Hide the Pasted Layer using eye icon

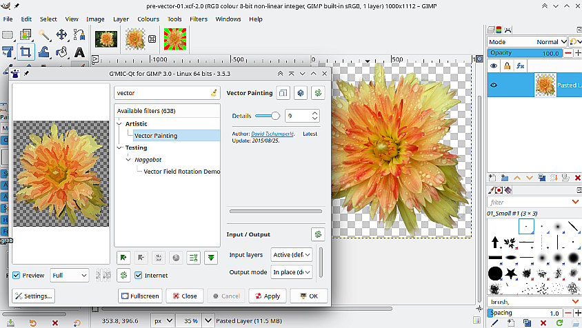pos(493,85)
